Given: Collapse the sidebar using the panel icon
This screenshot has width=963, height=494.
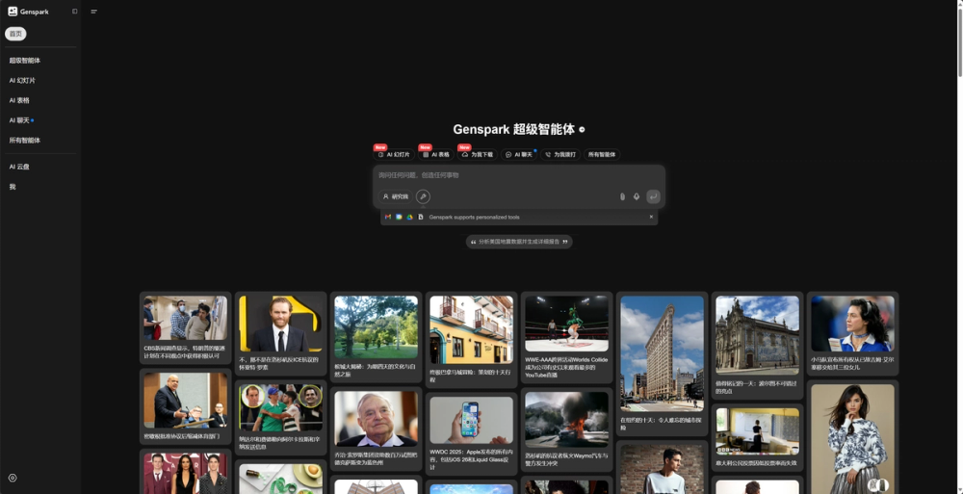Looking at the screenshot, I should click(75, 11).
